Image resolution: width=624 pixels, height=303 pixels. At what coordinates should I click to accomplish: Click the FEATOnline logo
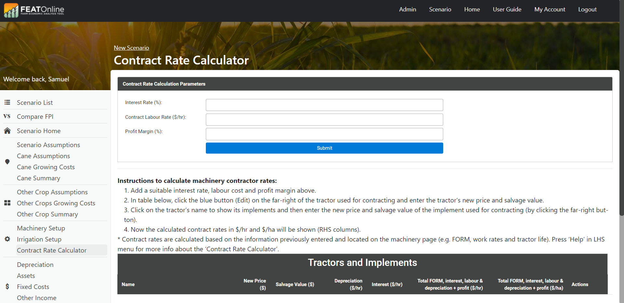coord(34,10)
